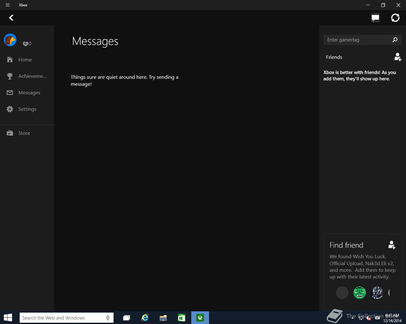Open the hamburger menu in title bar
The height and width of the screenshot is (324, 406).
coord(8,5)
